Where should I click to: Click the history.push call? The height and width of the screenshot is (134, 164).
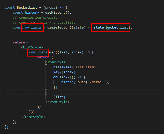click(x=85, y=82)
